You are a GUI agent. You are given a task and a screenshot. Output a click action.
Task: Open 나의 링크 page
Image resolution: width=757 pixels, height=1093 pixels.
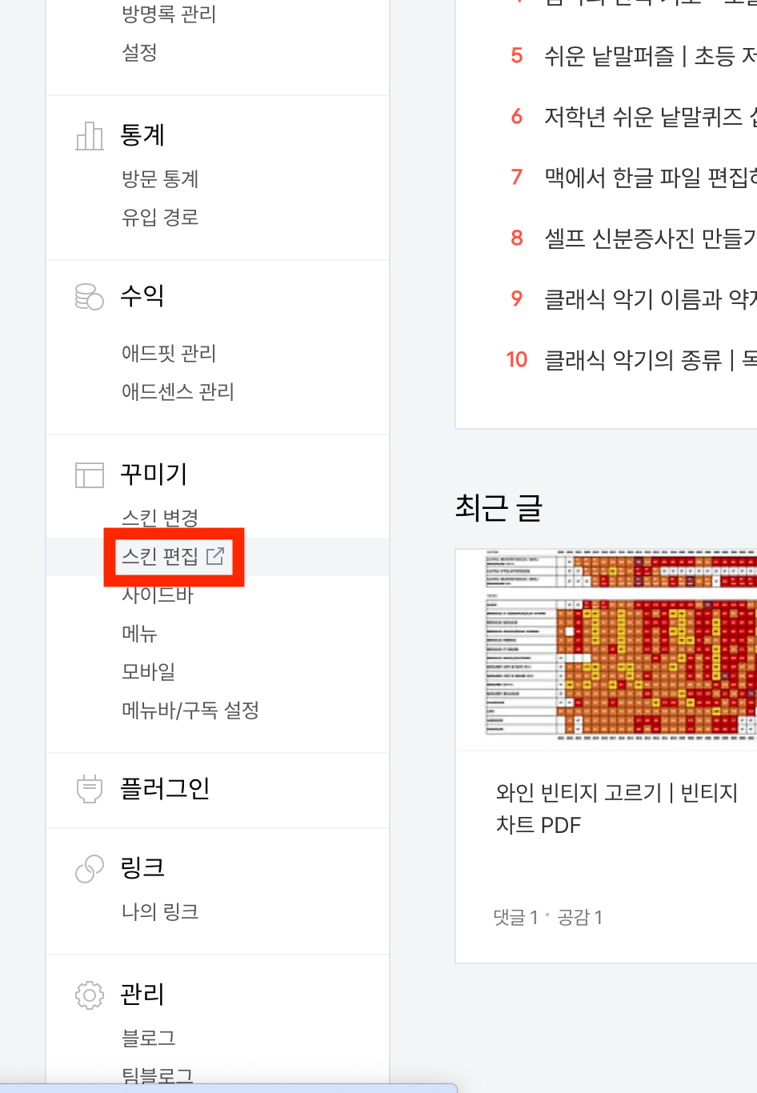pos(160,911)
